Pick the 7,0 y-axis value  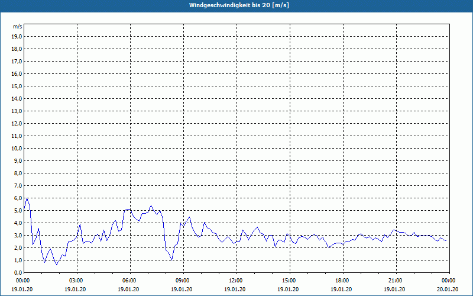(18, 185)
